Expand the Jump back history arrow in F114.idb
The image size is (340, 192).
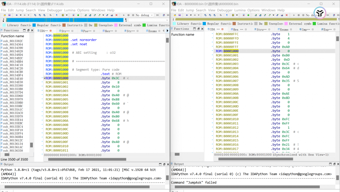(21, 15)
